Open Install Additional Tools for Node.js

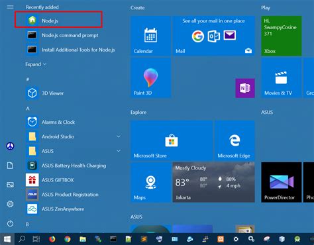coord(74,50)
